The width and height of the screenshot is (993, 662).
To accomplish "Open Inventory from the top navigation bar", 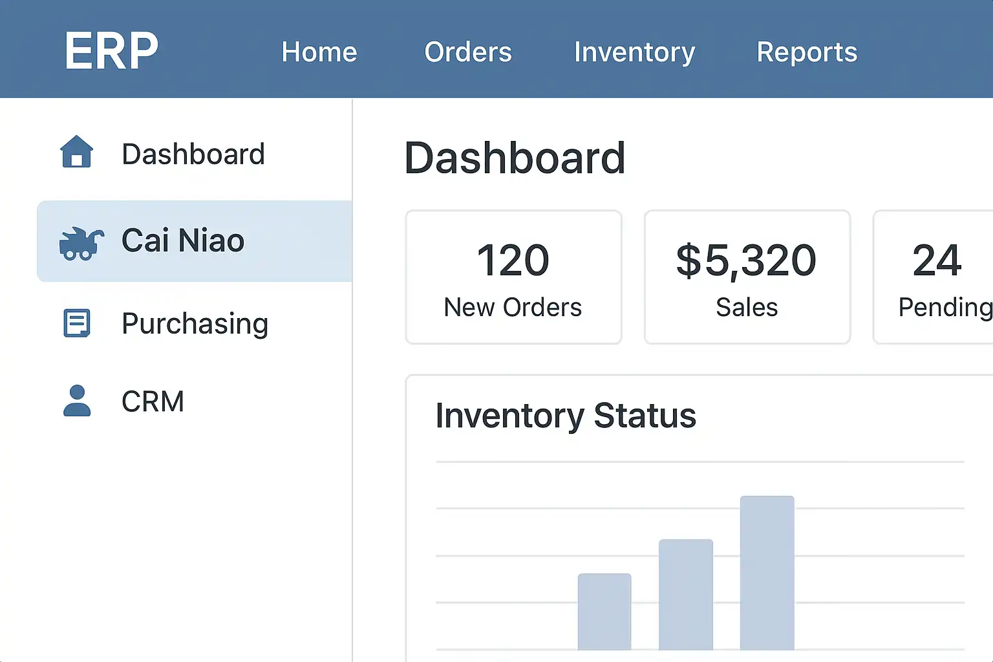I will point(634,52).
